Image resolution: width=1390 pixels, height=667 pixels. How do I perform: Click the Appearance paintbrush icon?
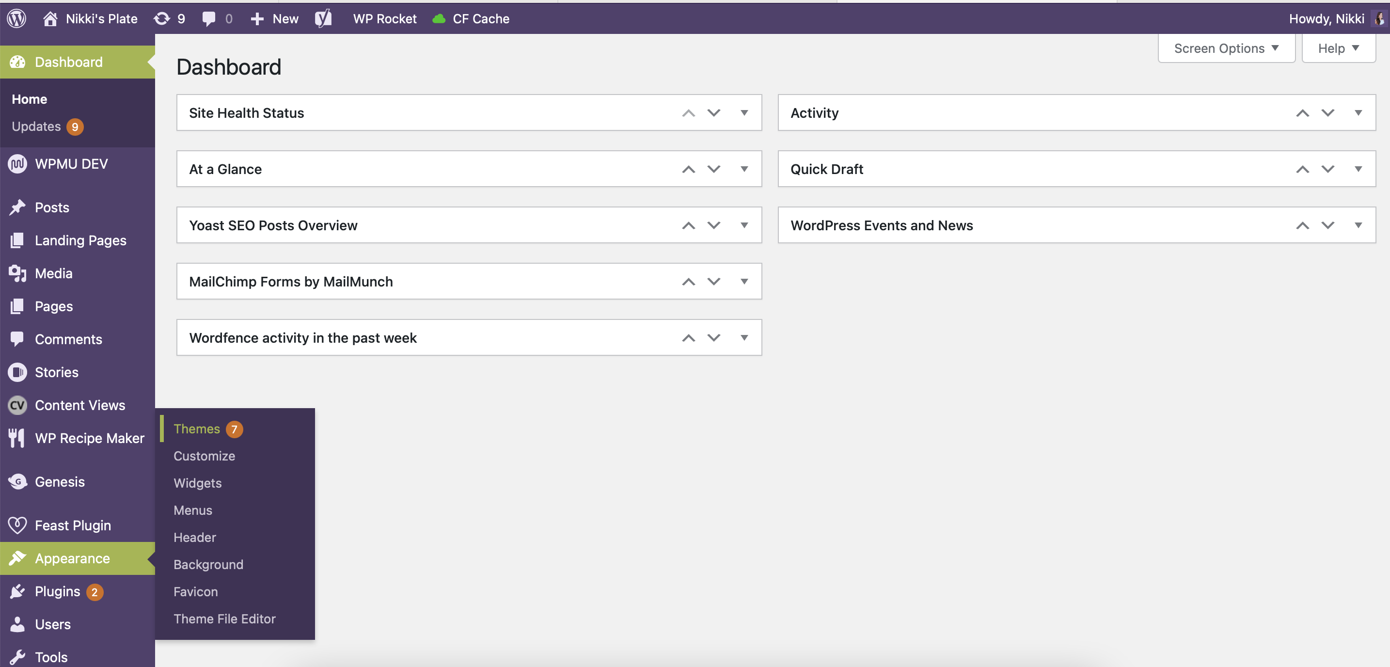(x=18, y=558)
